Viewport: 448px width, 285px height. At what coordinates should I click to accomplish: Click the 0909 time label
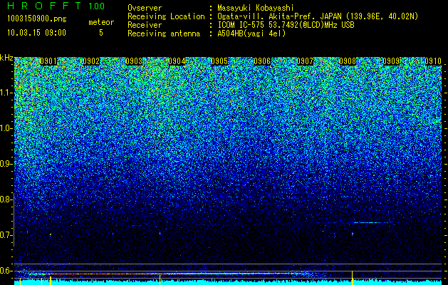(390, 61)
